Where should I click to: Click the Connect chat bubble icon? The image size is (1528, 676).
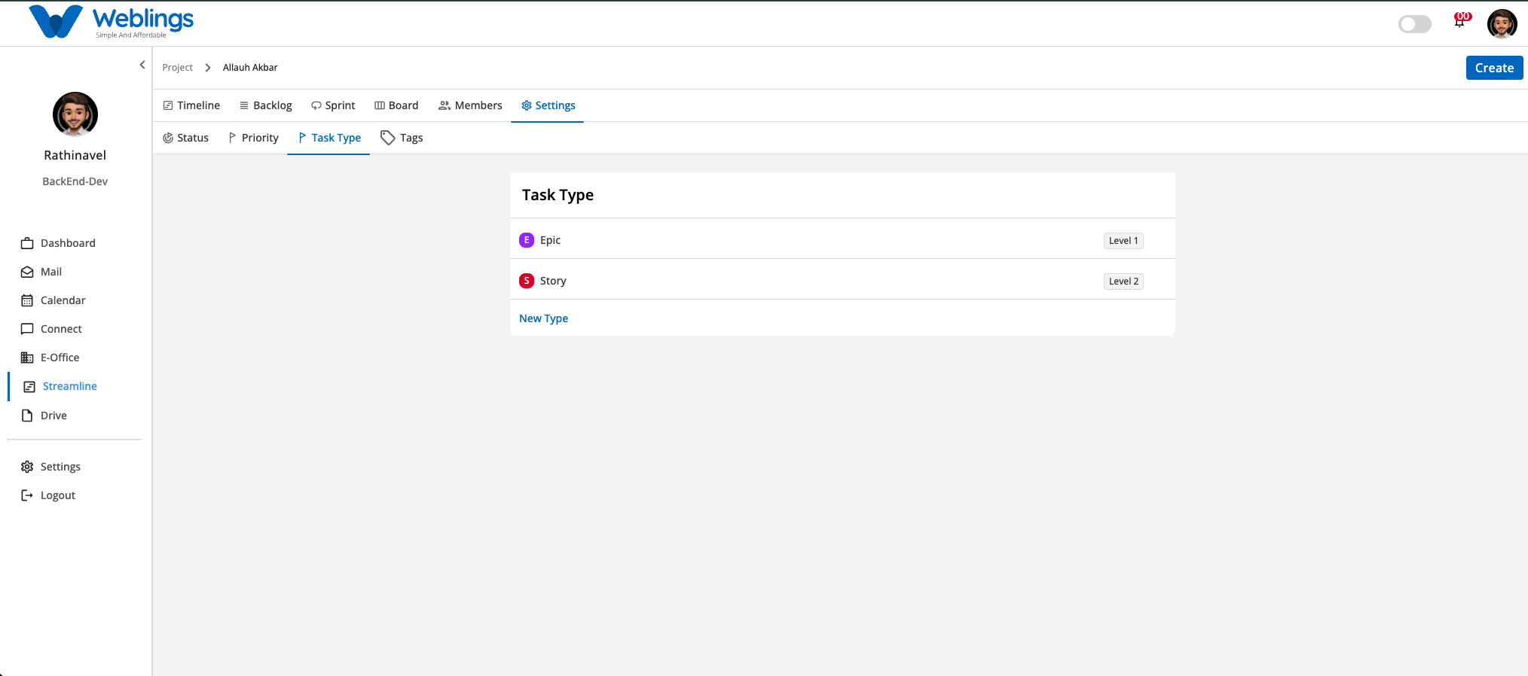click(x=27, y=329)
